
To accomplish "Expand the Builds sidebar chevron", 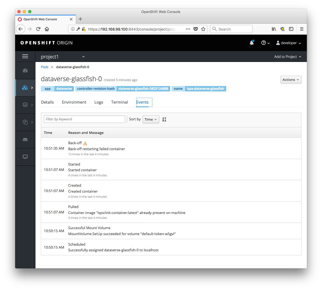I will (x=32, y=105).
